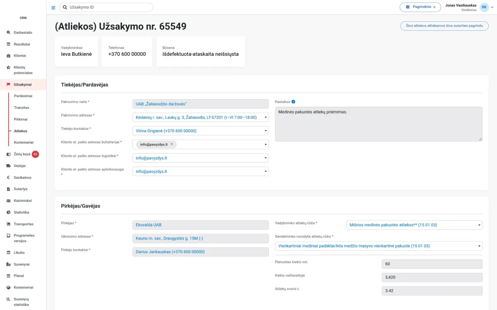497x310 pixels.
Task: Click the Planai sidebar icon
Action: coord(8,276)
